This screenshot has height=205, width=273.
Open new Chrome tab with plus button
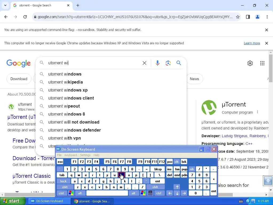78,5
